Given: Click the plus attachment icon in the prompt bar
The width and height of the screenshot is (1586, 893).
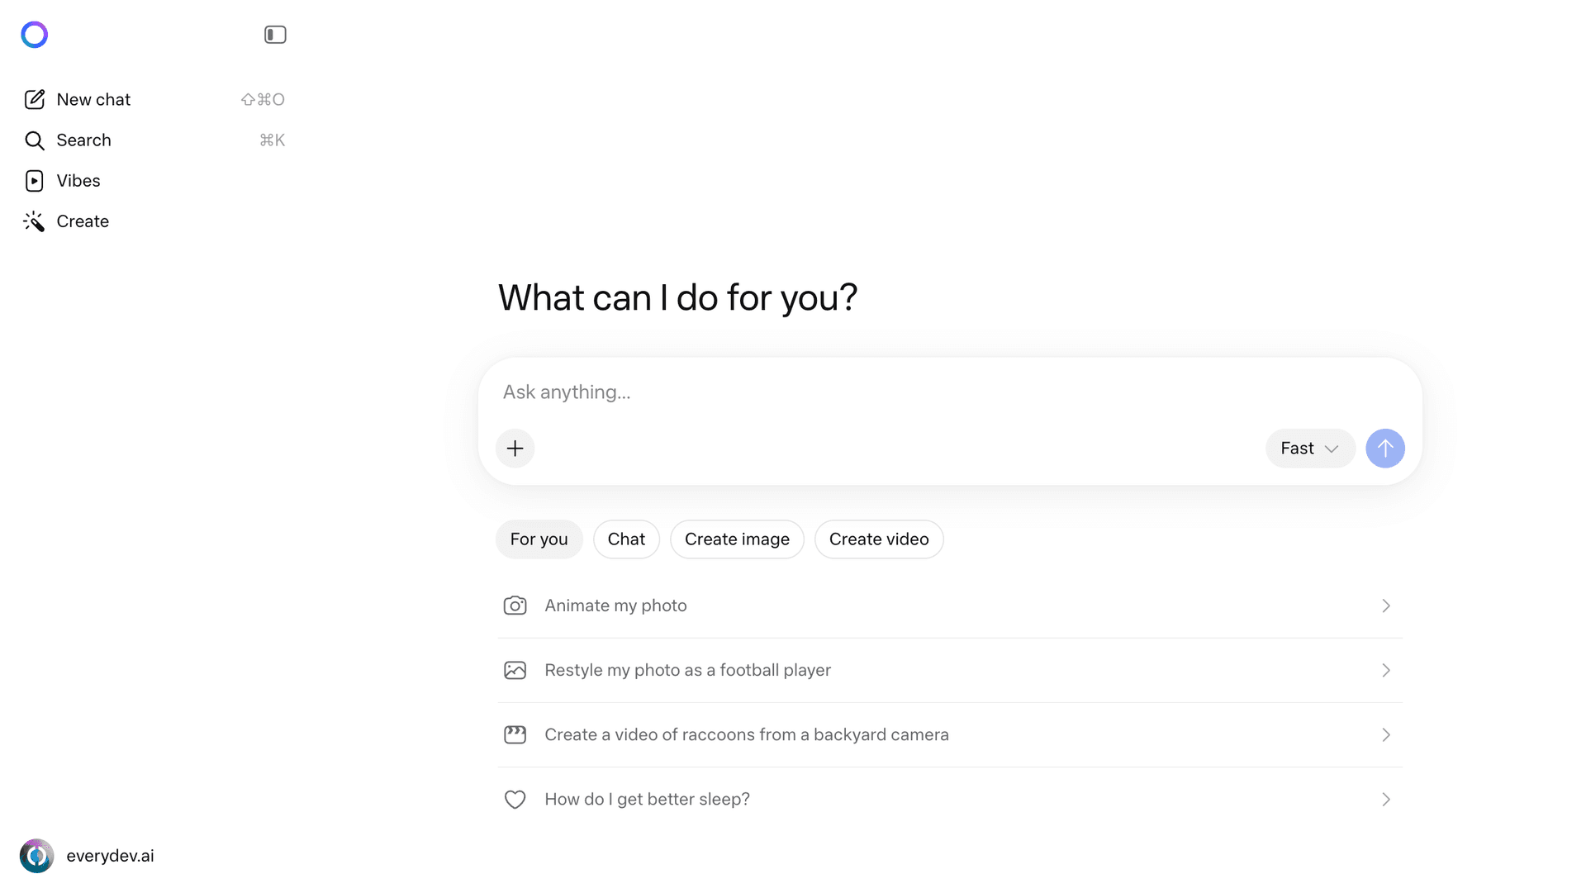Looking at the screenshot, I should click(x=515, y=448).
